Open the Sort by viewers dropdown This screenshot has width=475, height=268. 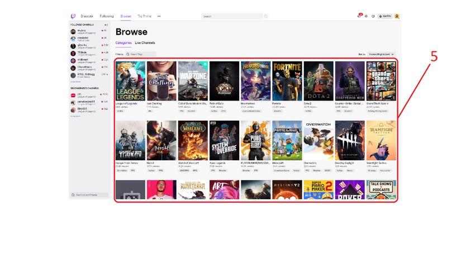(381, 54)
